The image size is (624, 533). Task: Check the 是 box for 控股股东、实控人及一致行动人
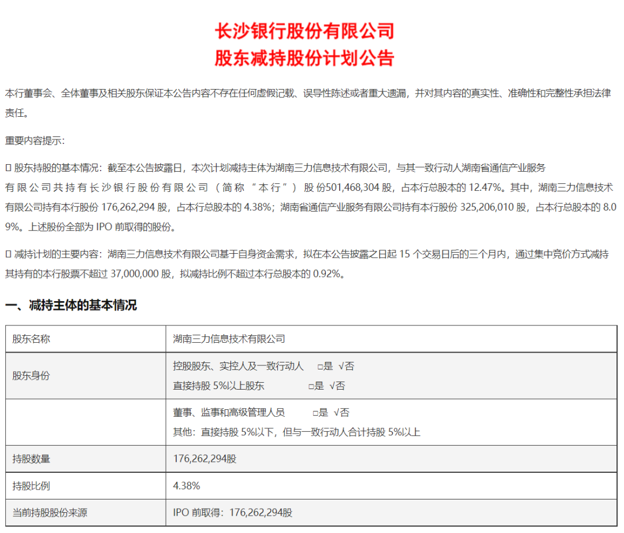pyautogui.click(x=321, y=367)
